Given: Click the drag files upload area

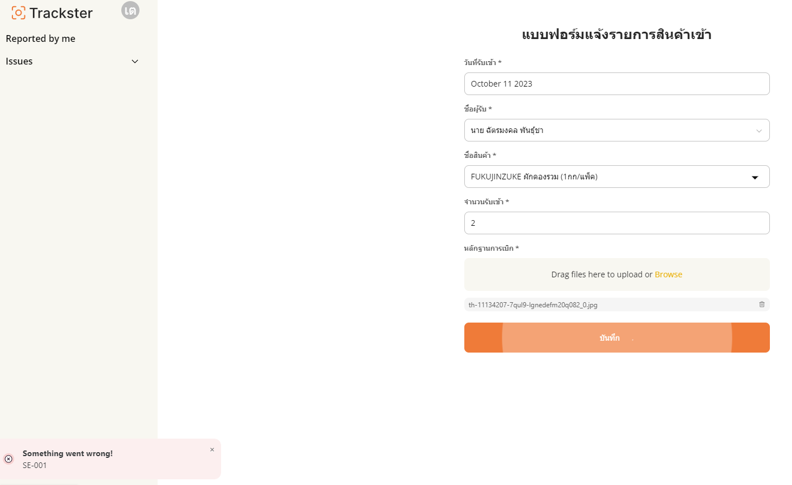Looking at the screenshot, I should click(x=617, y=274).
